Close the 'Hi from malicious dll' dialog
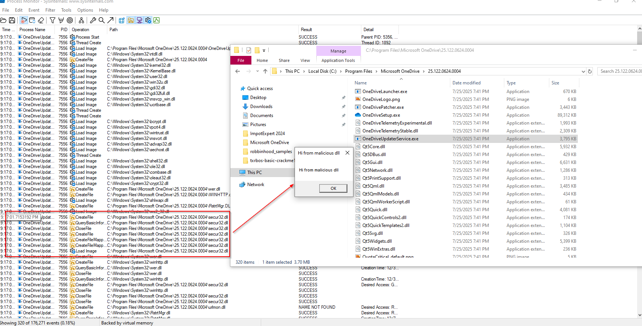The height and width of the screenshot is (326, 642). [x=347, y=153]
